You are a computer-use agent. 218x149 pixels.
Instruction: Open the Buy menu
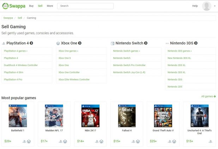pyautogui.click(x=31, y=6)
